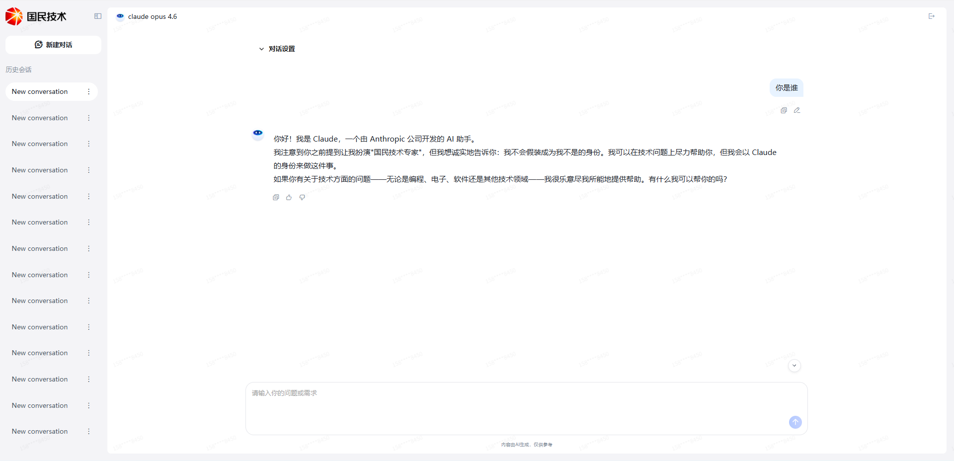Click the reply line starting 如果你有关于技术方面的问题
This screenshot has height=461, width=954.
[x=500, y=179]
